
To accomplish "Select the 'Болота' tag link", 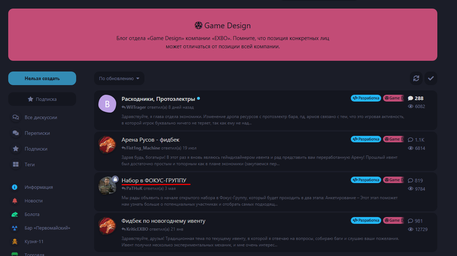I will (32, 214).
